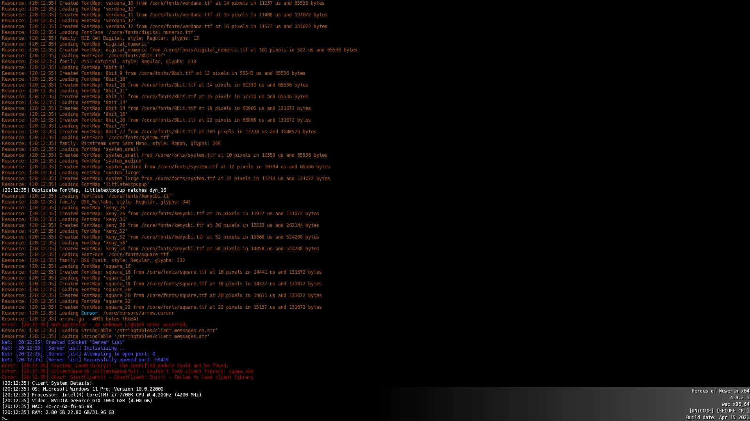Click the 'family: DSU_Pisit' glyphs 232 line
The height and width of the screenshot is (421, 750).
coord(93,260)
